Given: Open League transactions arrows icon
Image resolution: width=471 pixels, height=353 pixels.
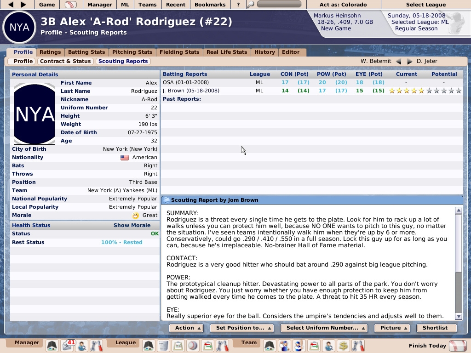Looking at the screenshot, I should [x=207, y=346].
